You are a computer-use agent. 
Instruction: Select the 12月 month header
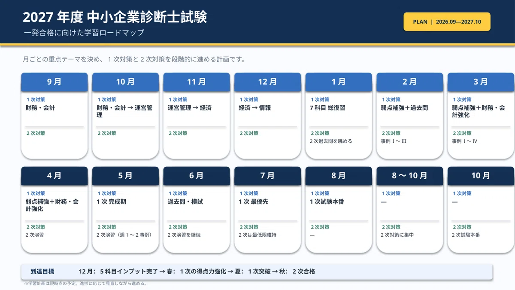(267, 82)
